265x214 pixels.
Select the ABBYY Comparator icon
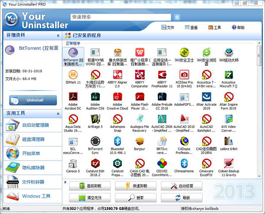[140, 75]
